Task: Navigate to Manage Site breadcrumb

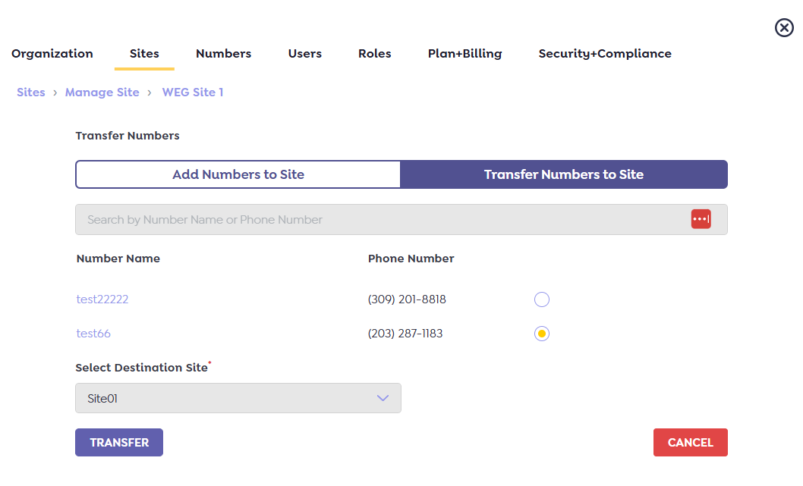Action: (x=102, y=92)
